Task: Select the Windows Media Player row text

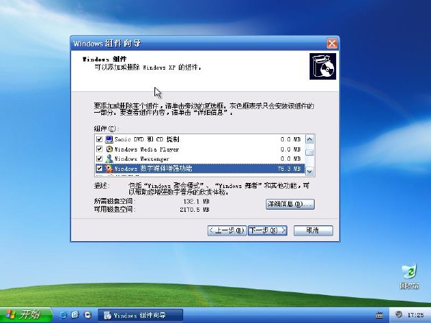Action: (147, 149)
